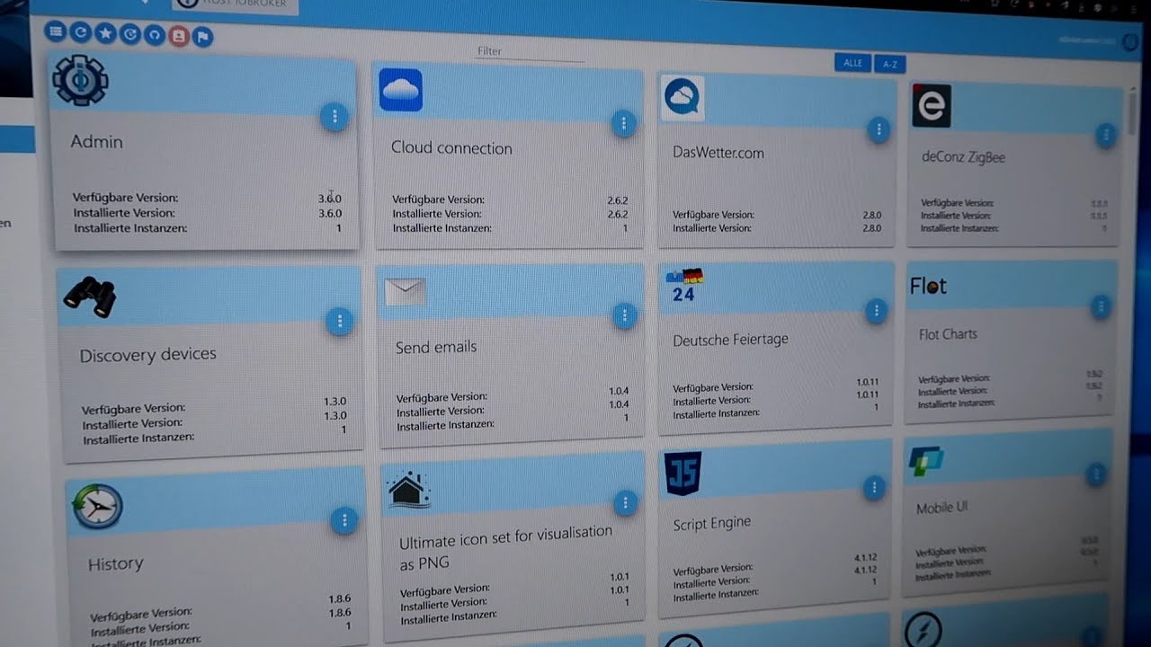Click the Deutsche Feiertage calendar icon
Image resolution: width=1151 pixels, height=647 pixels.
click(x=684, y=286)
